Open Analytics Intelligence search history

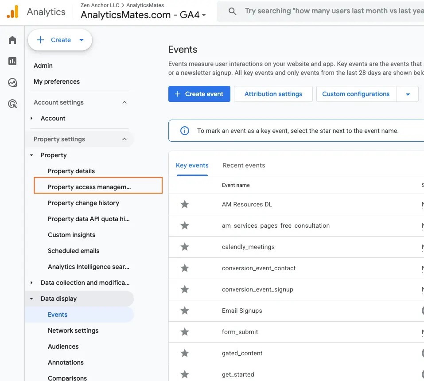89,267
